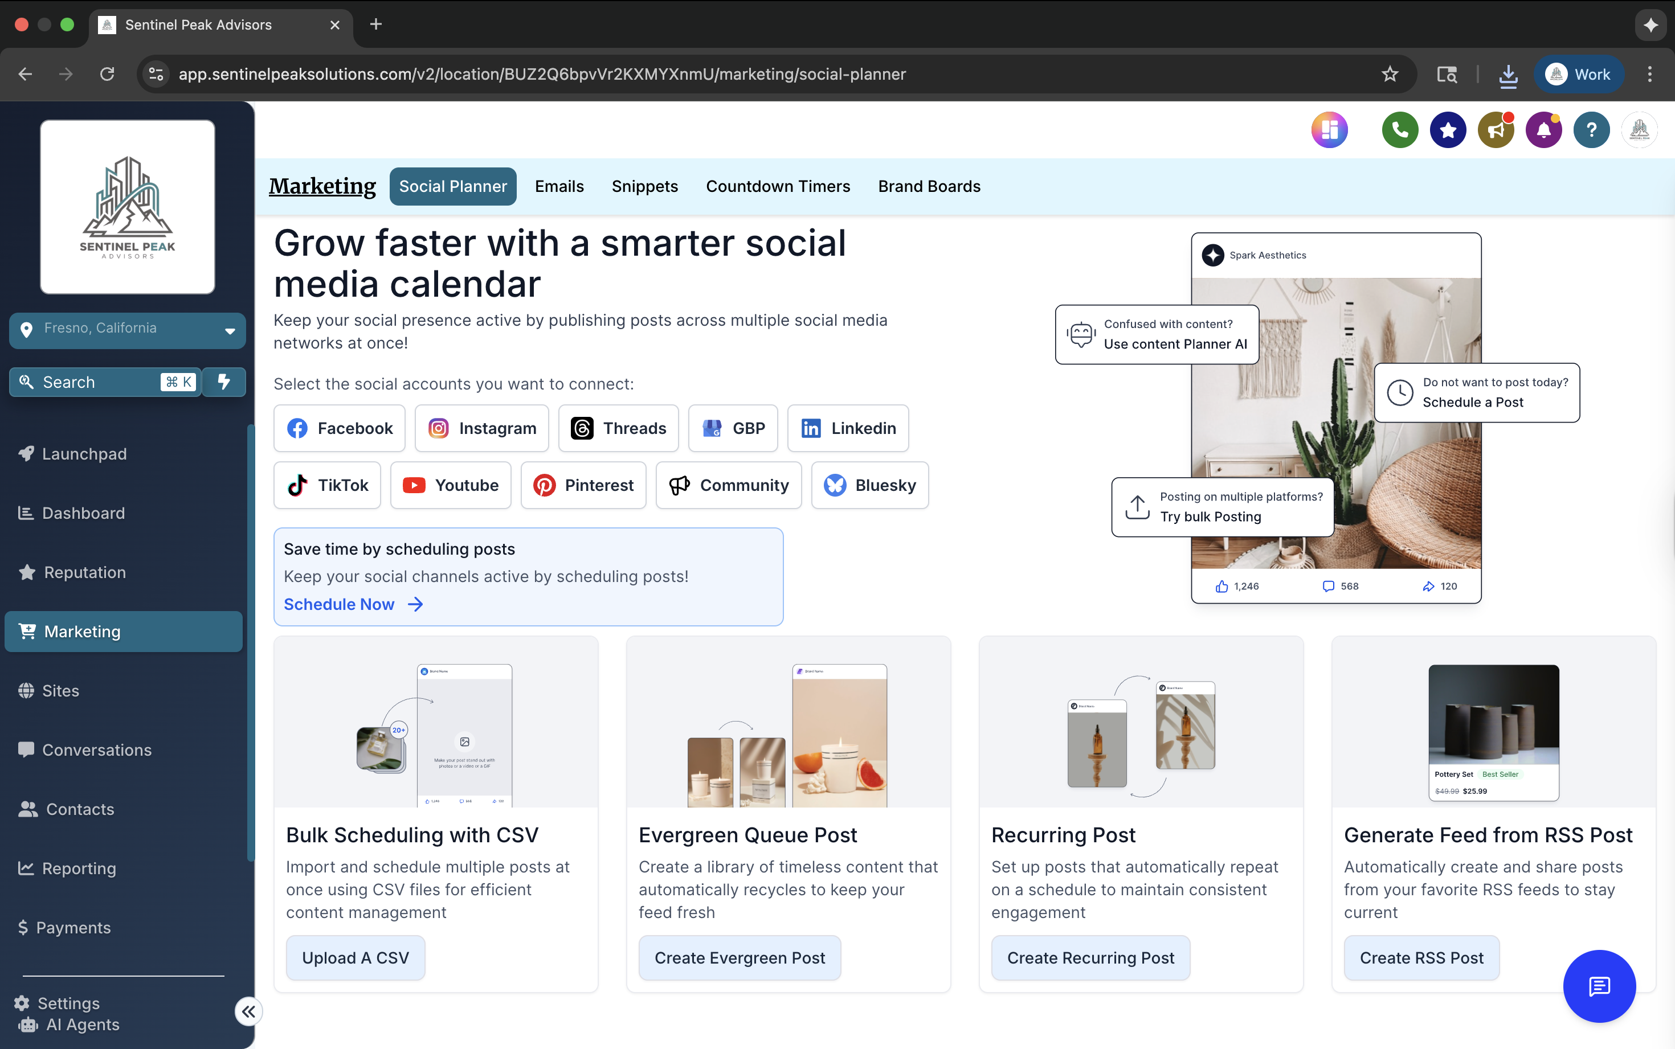1675x1049 pixels.
Task: Click the lightning bolt next to search
Action: coord(223,382)
